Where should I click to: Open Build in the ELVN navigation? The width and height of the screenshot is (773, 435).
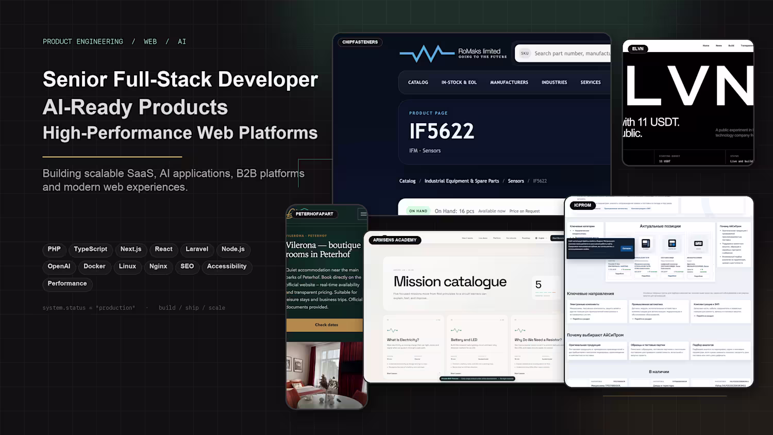(731, 46)
